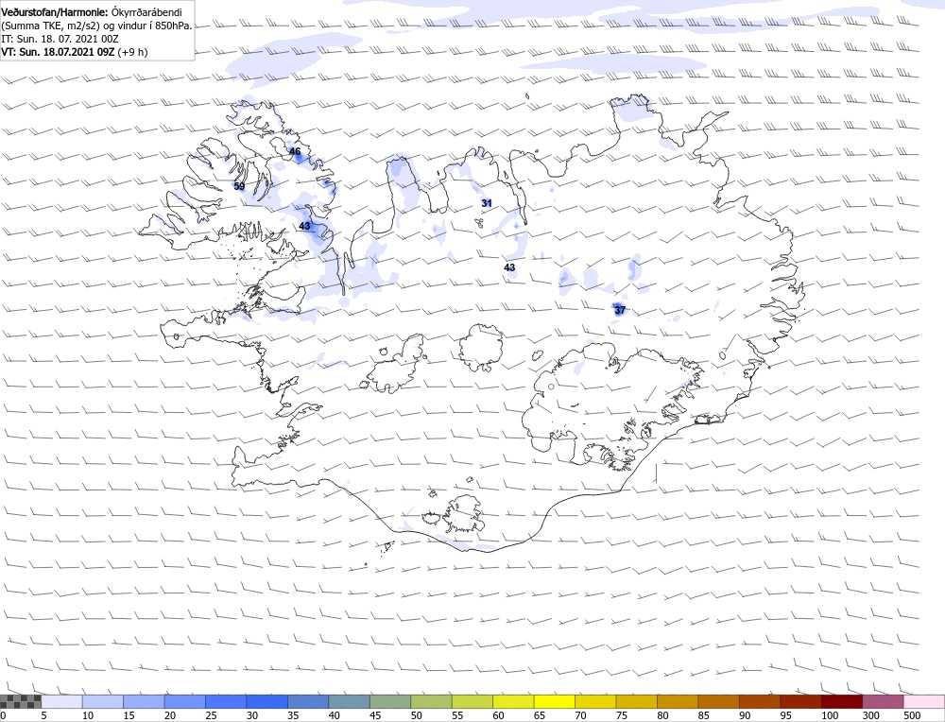The image size is (945, 722).
Task: Choose the rust swatch between 90 and 95
Action: click(760, 701)
